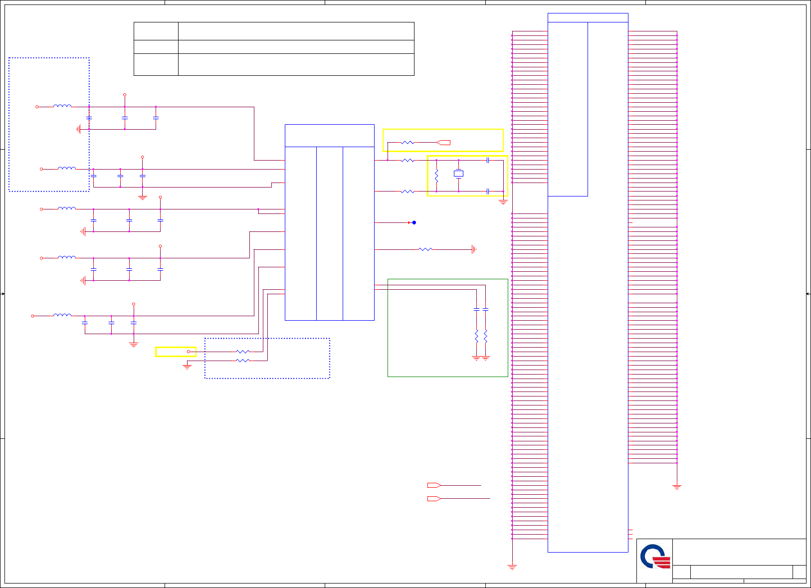Select the left resistor in the green box
Screen dimensions: 811x588
[x=476, y=336]
